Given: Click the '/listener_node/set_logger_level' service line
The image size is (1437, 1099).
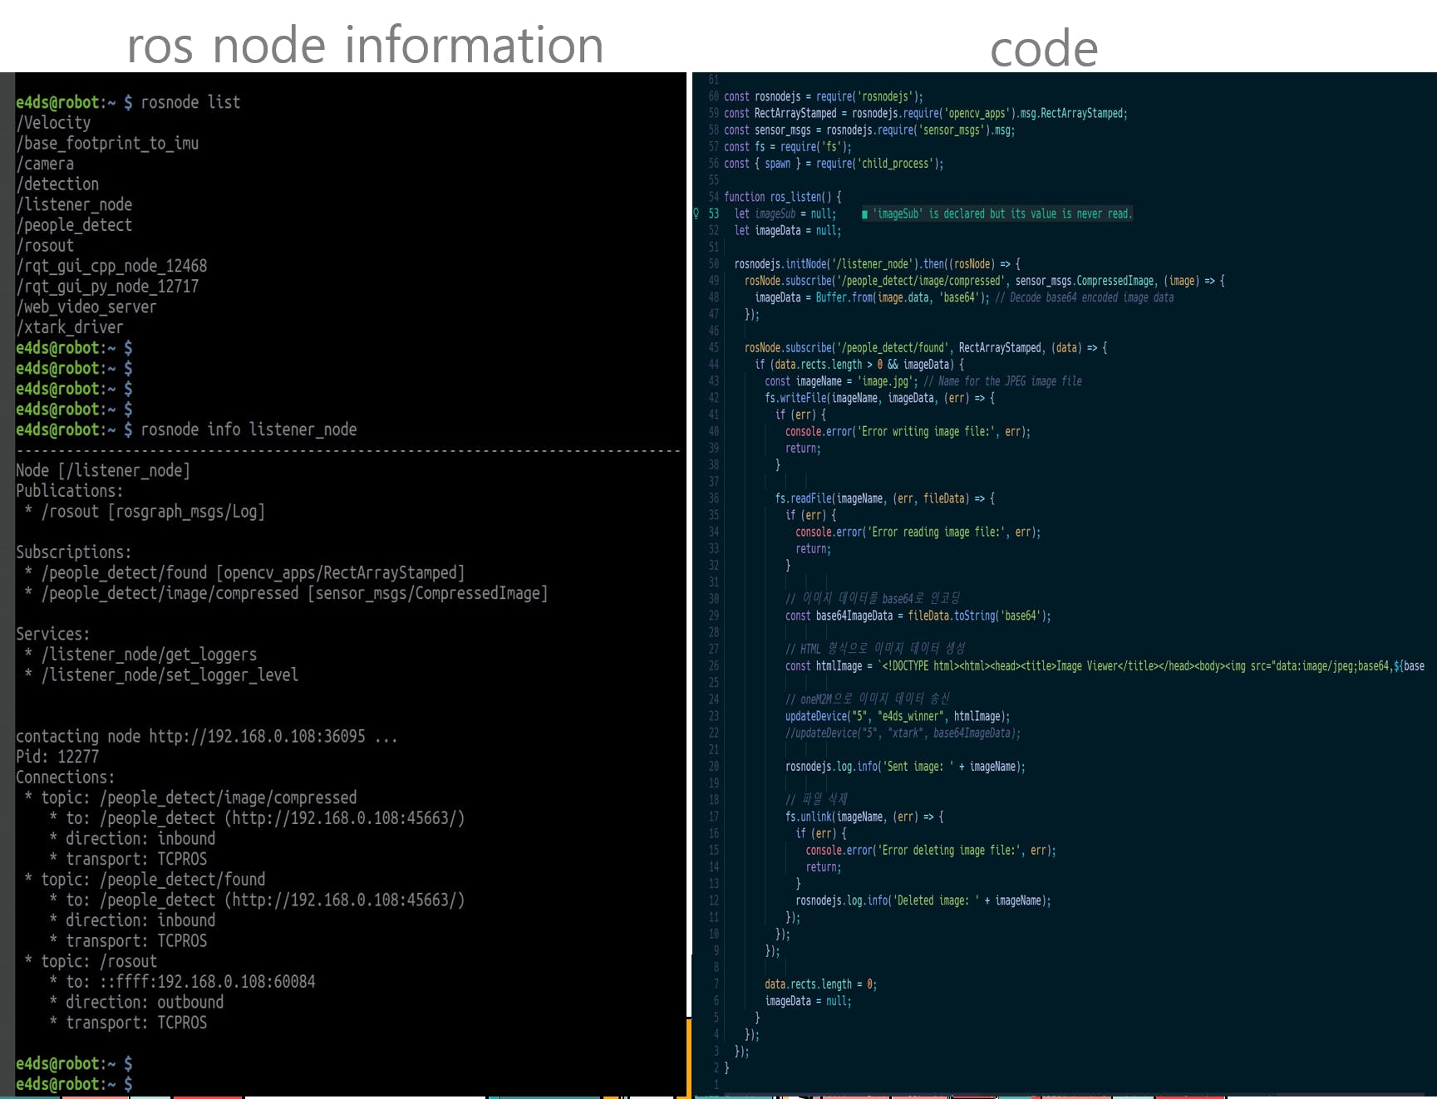Looking at the screenshot, I should 170,675.
